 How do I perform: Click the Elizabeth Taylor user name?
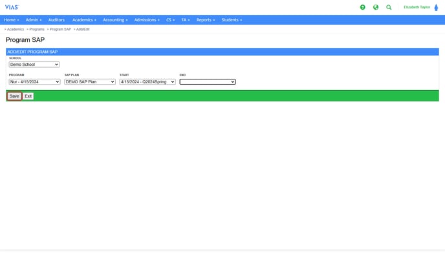[417, 7]
